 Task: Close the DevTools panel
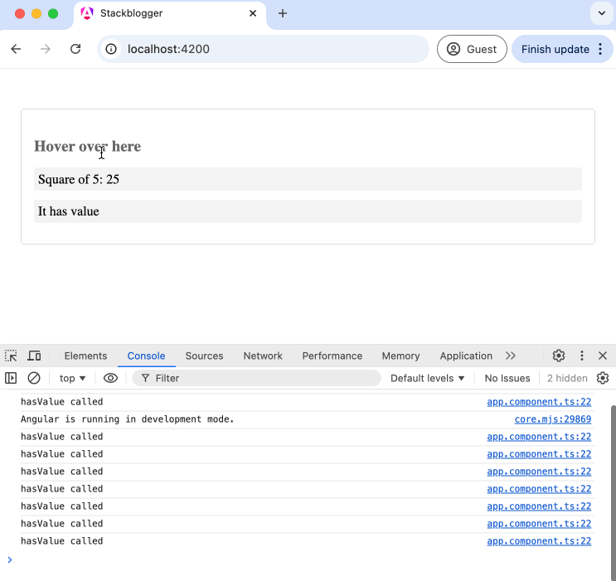click(603, 356)
